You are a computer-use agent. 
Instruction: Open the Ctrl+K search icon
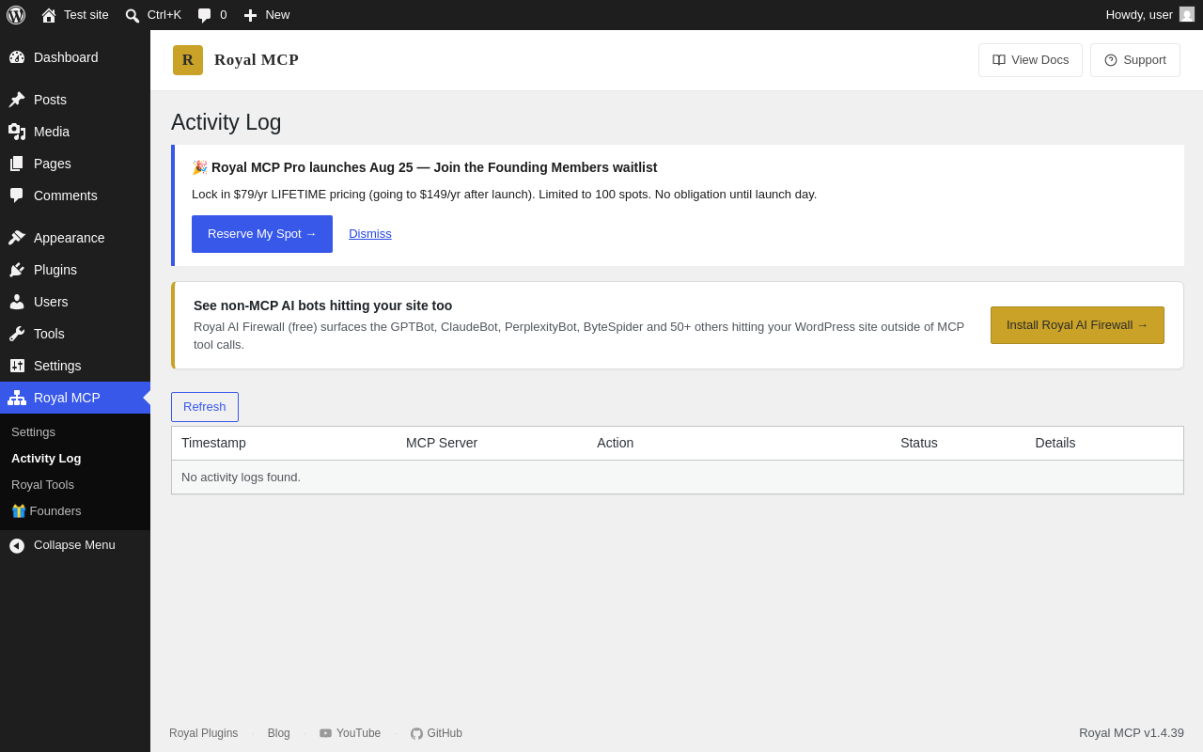click(x=133, y=15)
